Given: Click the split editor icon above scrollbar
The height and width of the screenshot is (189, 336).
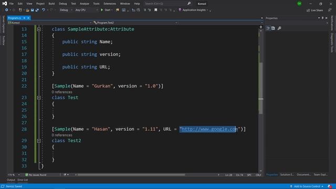Looking at the screenshot, I should 261,27.
